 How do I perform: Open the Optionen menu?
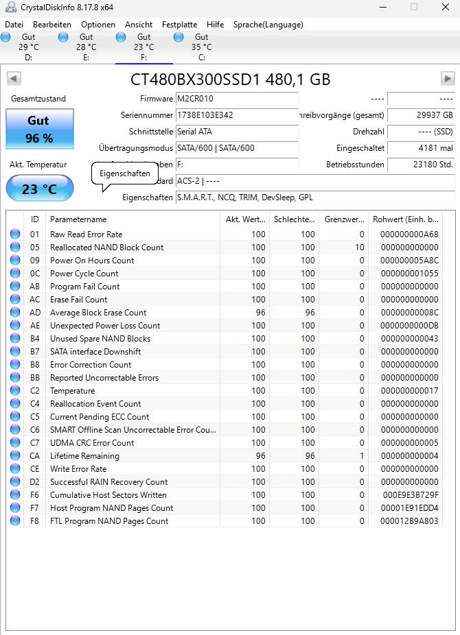98,24
